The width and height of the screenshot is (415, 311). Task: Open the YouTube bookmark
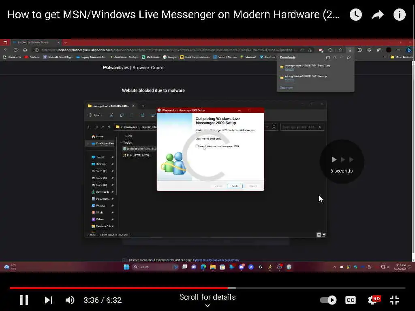(x=32, y=57)
